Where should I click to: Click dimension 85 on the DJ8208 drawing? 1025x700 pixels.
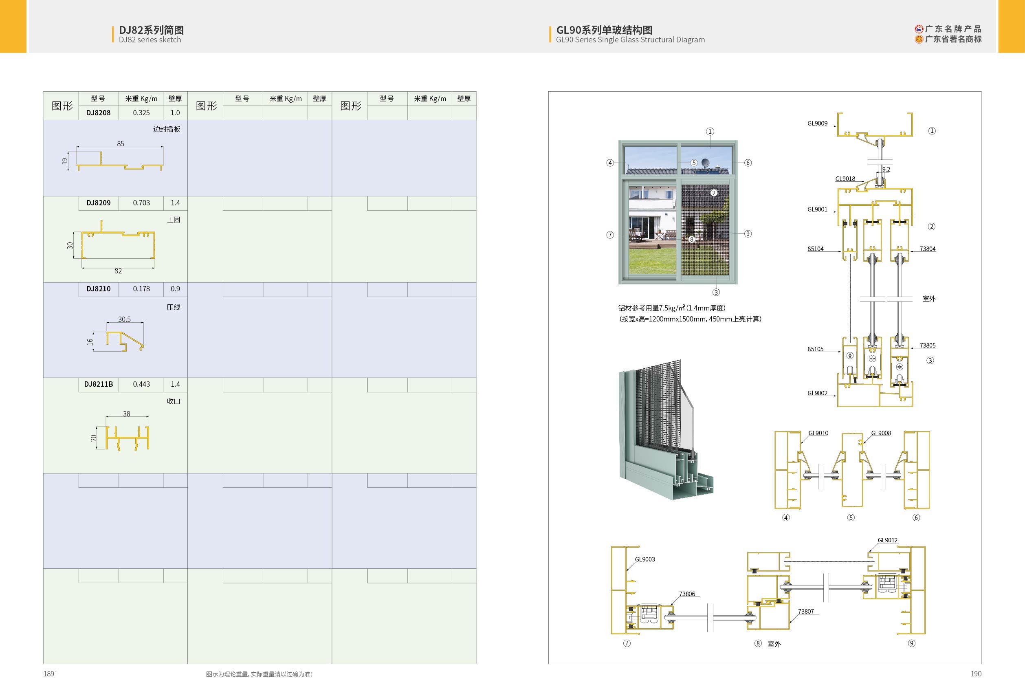121,144
